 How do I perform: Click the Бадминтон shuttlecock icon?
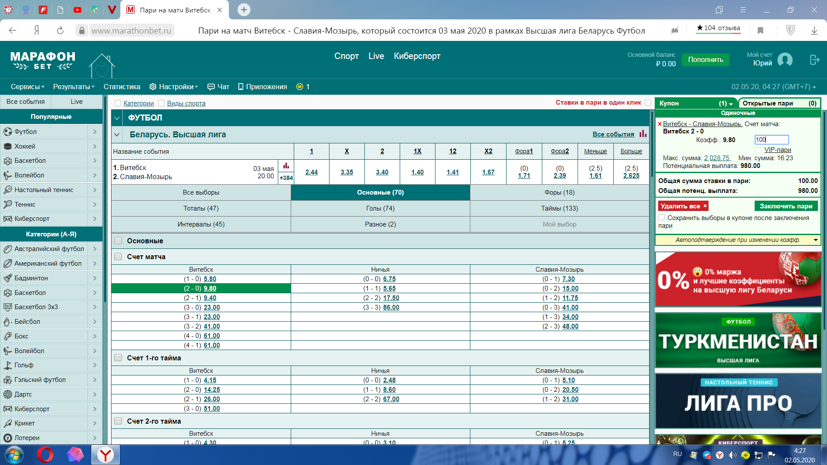point(8,278)
